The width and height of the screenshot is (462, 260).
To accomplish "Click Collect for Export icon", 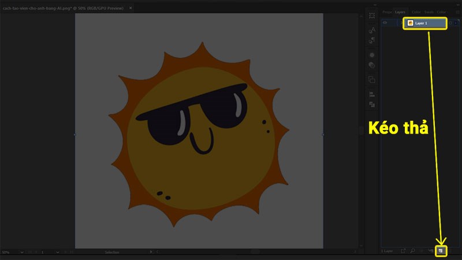I will pos(404,251).
